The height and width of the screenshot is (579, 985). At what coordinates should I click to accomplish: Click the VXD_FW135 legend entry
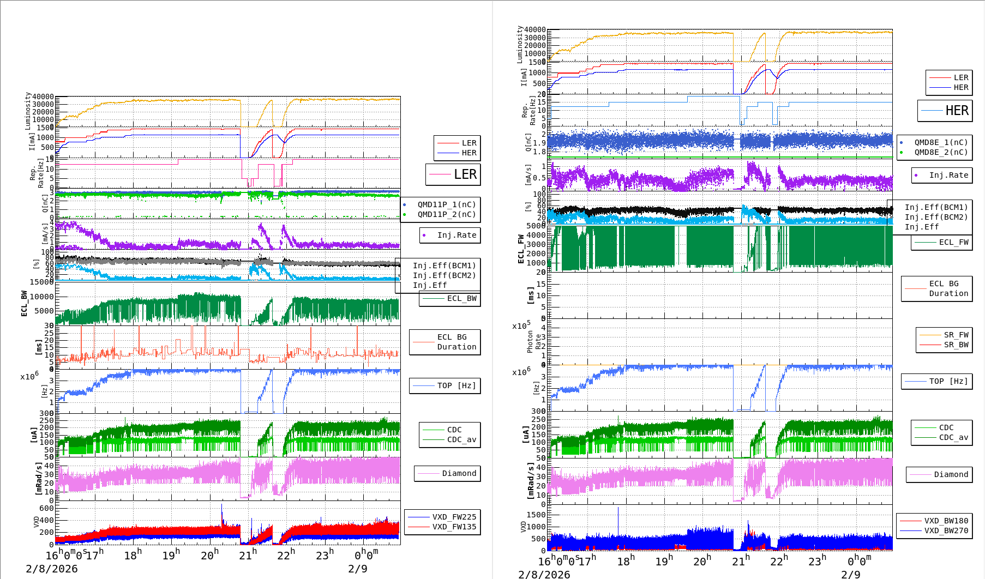[442, 527]
